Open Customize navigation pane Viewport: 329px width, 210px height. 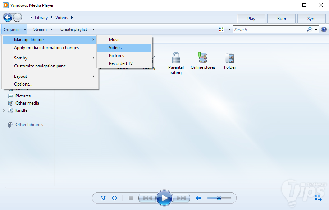[x=49, y=66]
